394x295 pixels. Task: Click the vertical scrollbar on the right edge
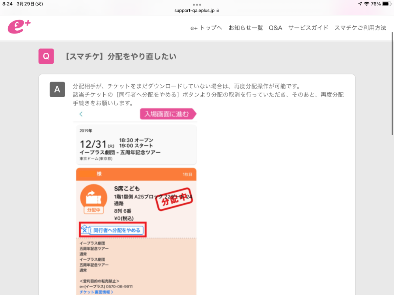(392, 83)
